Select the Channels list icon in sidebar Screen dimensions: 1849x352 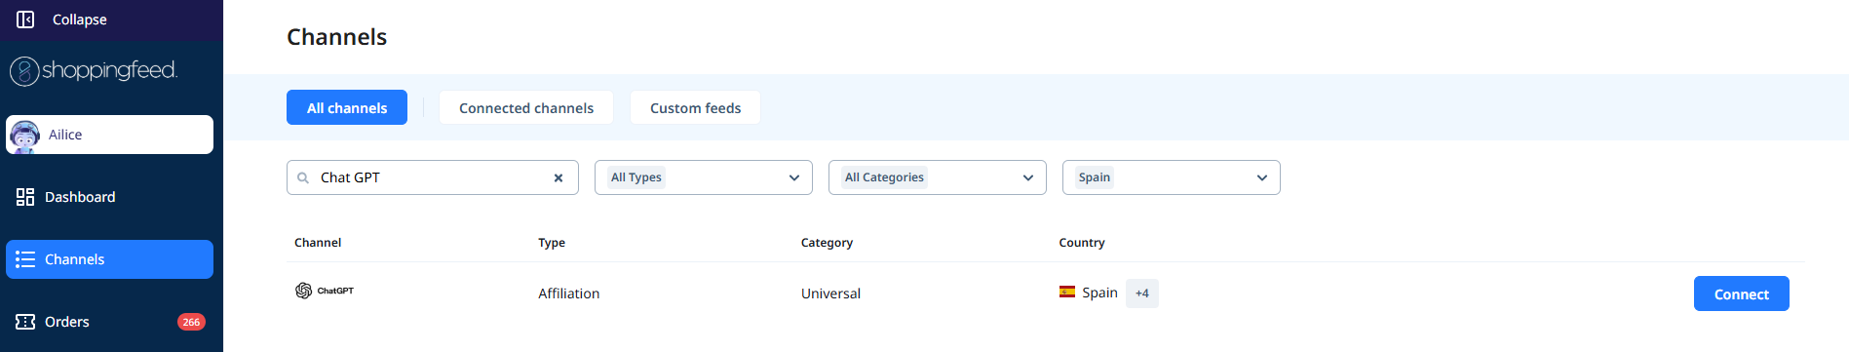25,259
